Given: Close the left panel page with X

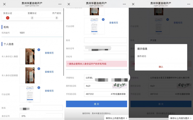Looking at the screenshot, I should (4, 4).
